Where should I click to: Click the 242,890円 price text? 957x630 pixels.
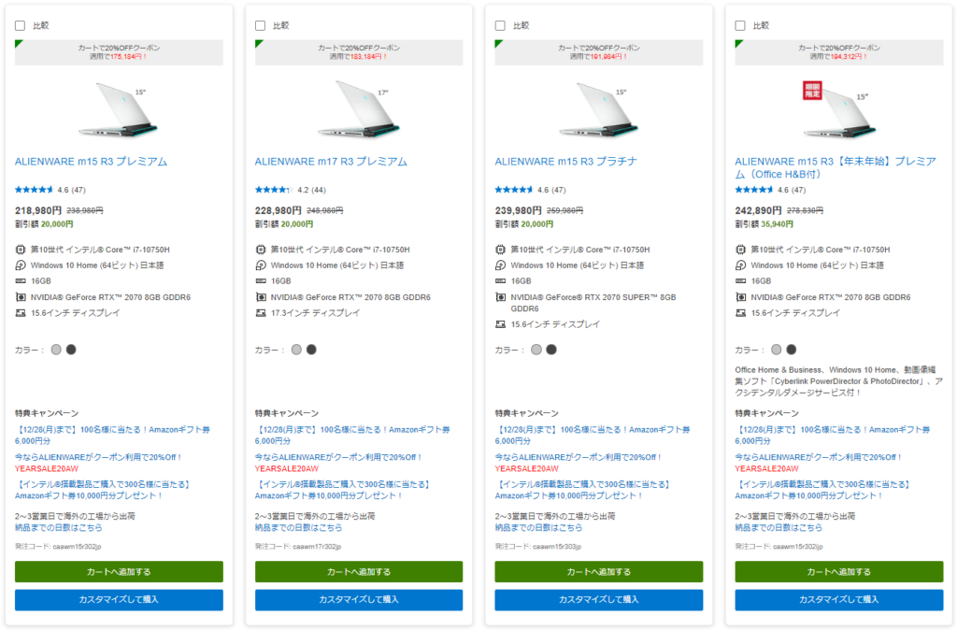click(758, 210)
